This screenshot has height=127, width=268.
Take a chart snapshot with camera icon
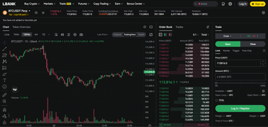tap(81, 35)
